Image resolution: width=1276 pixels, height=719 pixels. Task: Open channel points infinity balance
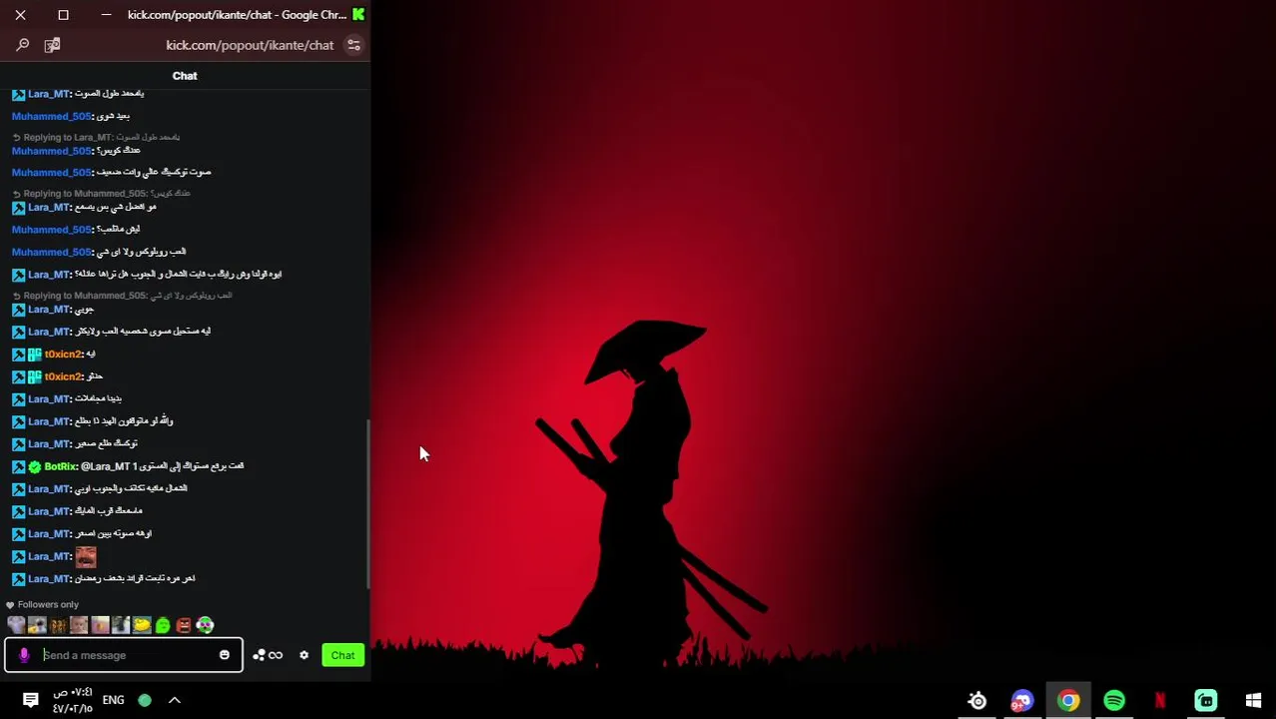(268, 655)
